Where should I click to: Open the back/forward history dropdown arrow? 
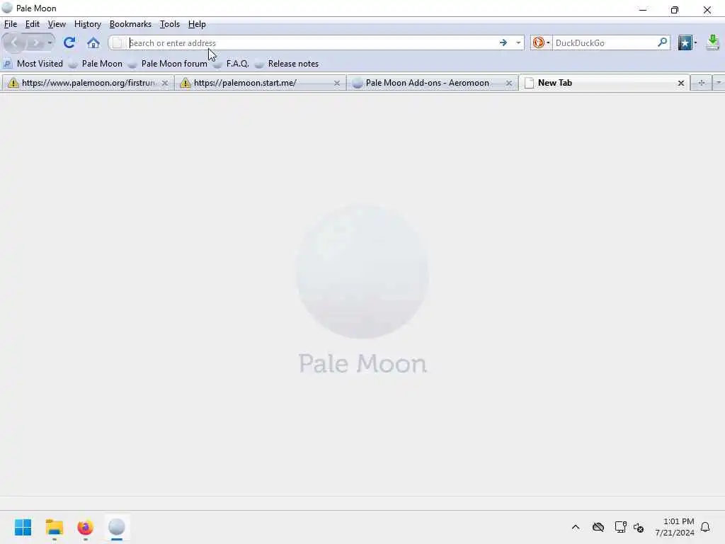(50, 43)
